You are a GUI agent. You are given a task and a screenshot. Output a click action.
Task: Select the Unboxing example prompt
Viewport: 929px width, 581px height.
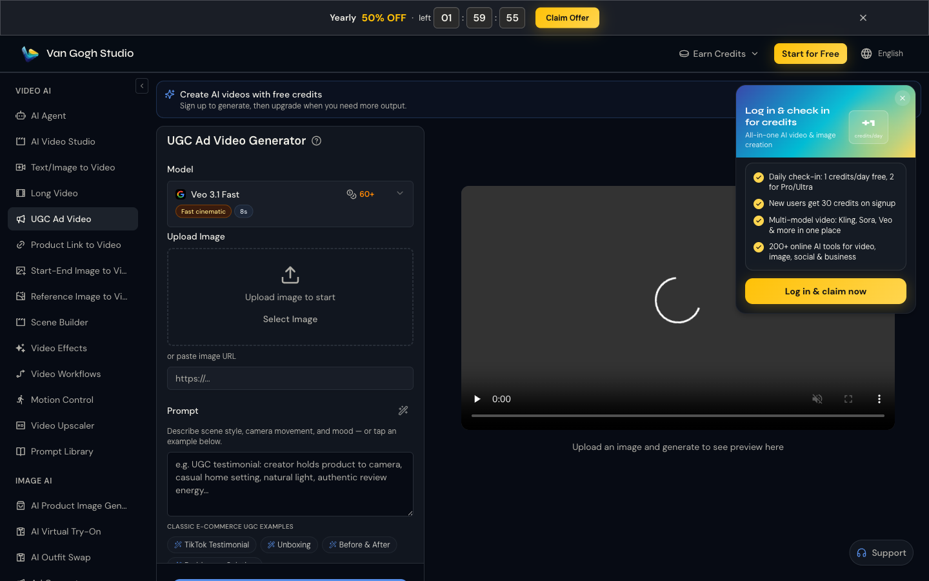pyautogui.click(x=289, y=545)
